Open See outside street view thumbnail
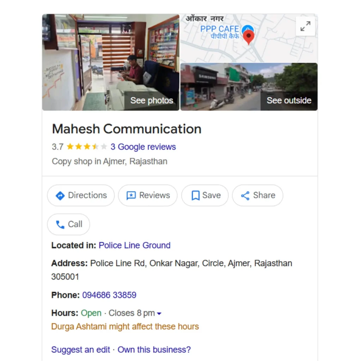Image resolution: width=361 pixels, height=361 pixels. [249, 87]
